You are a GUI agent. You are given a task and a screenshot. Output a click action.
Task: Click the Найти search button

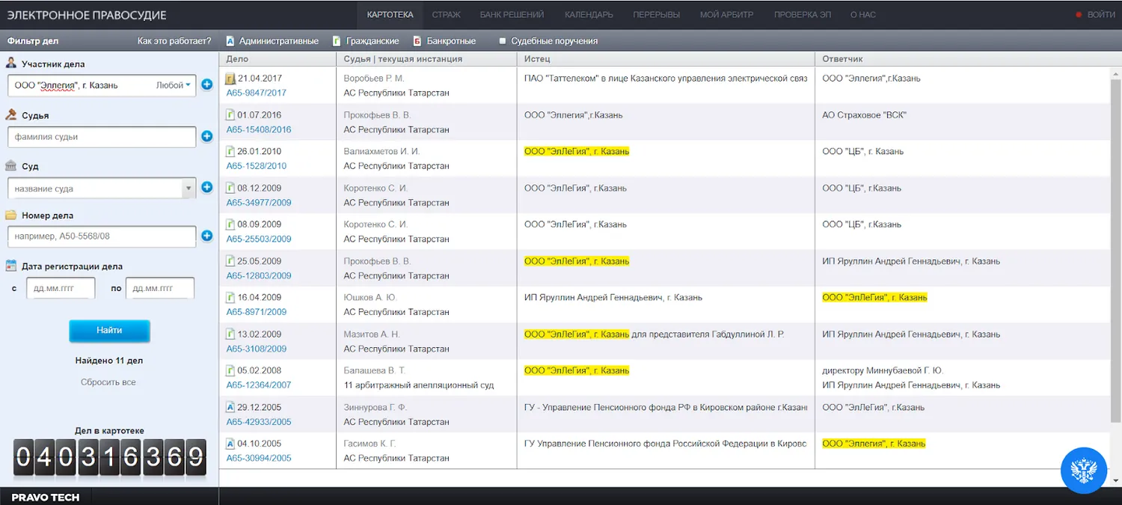coord(109,331)
